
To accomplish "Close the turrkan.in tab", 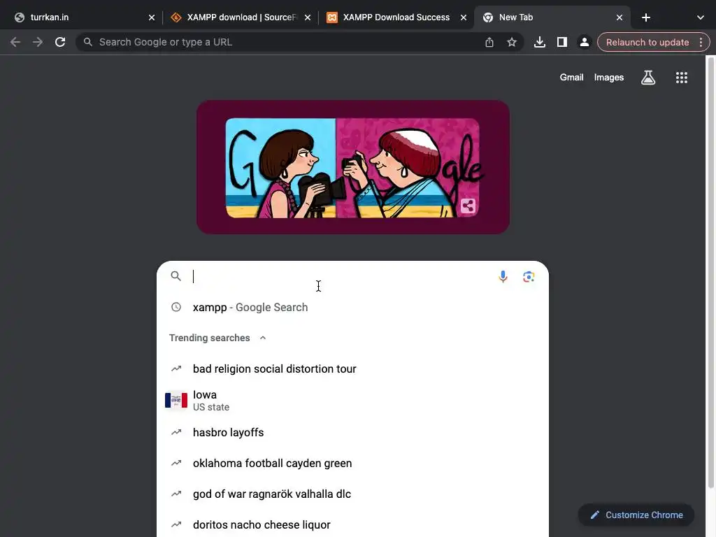I will point(152,17).
